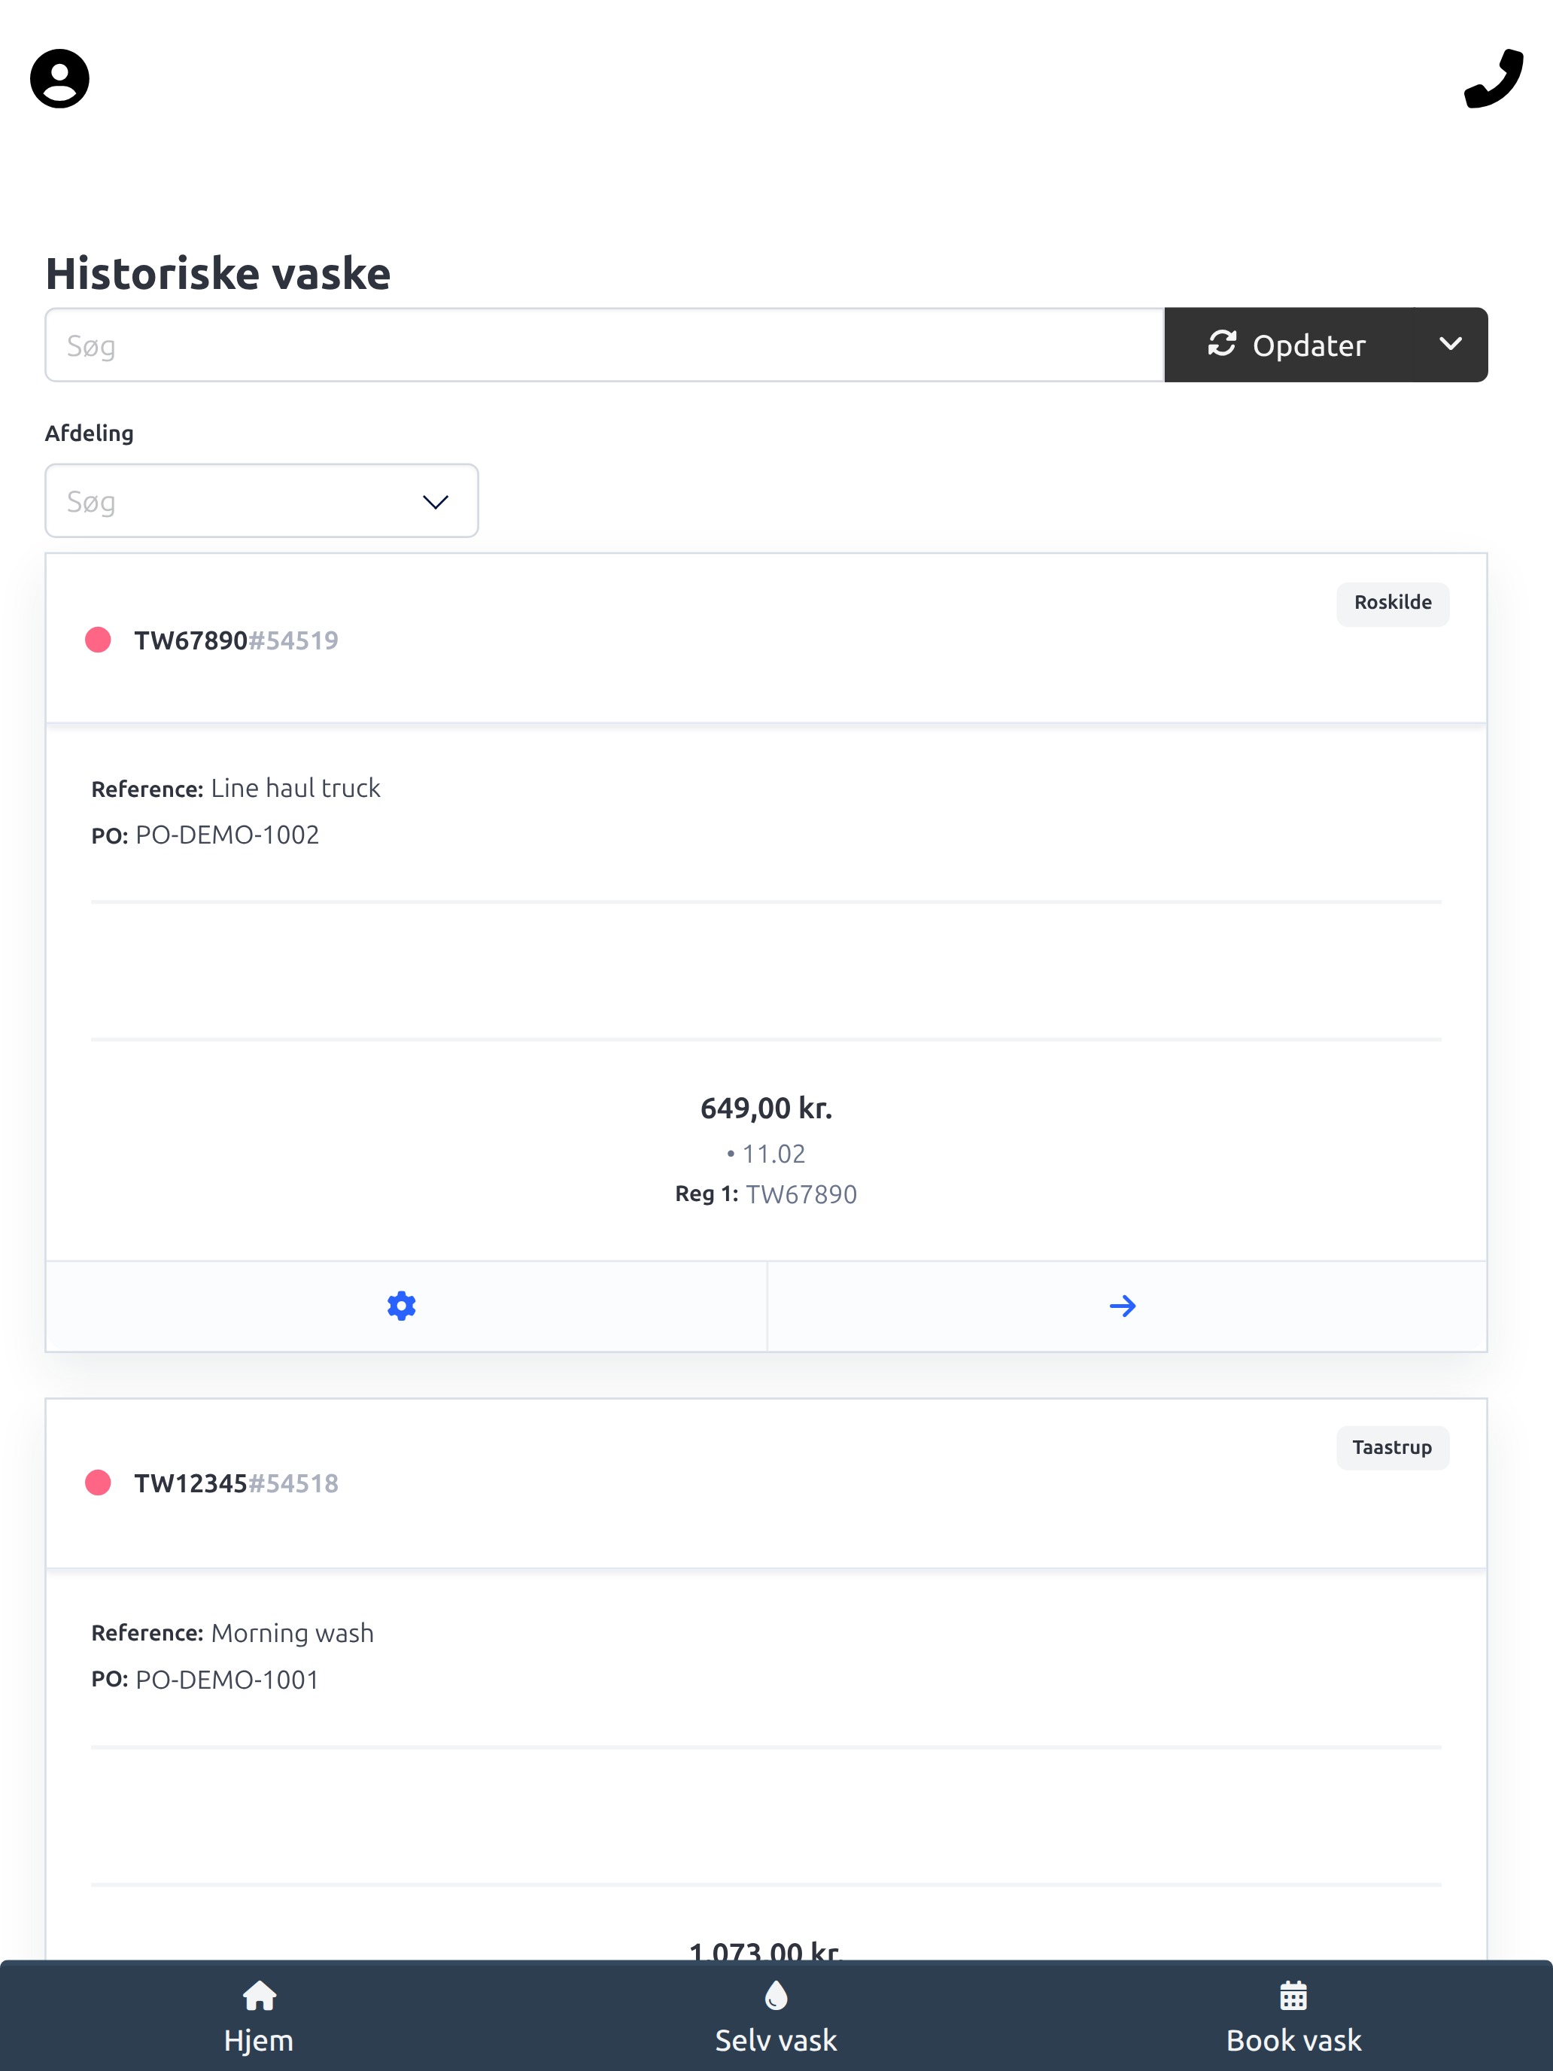Switch to the Hjem tab
The image size is (1553, 2071).
pos(260,2016)
